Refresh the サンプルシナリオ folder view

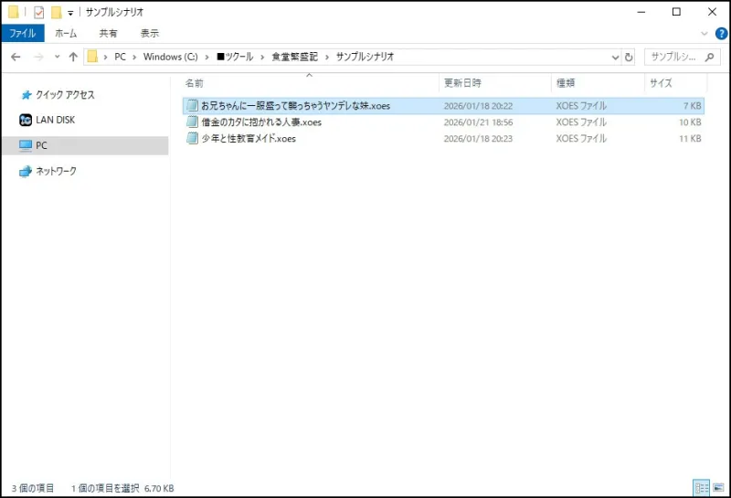630,57
